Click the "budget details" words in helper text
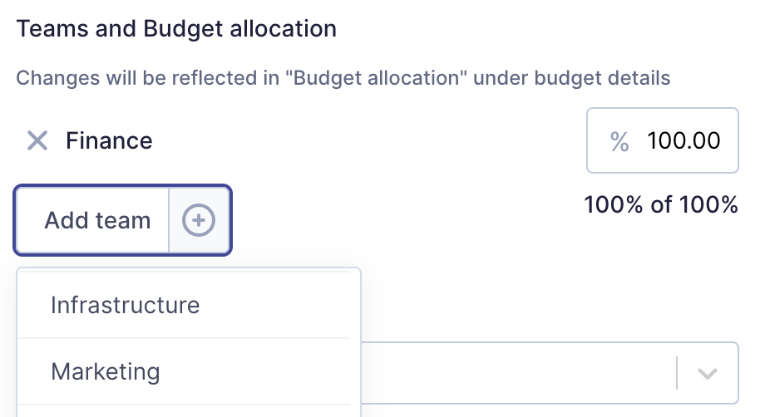The width and height of the screenshot is (765, 417). [x=602, y=78]
